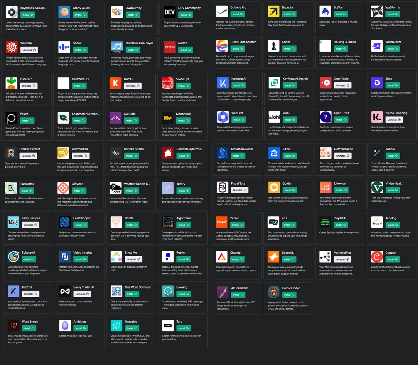
Task: Click the Turo logo icon
Action: (x=168, y=325)
